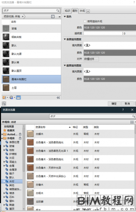Click the create new material sphere icon
The width and height of the screenshot is (136, 212).
point(11,98)
